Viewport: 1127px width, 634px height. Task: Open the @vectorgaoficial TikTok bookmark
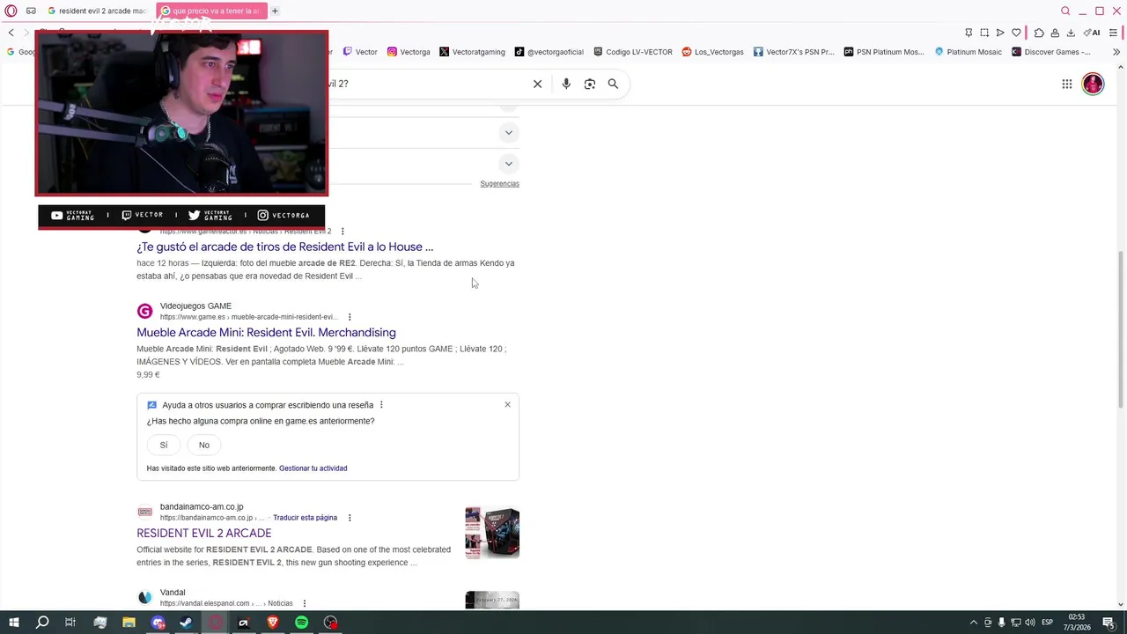click(549, 52)
